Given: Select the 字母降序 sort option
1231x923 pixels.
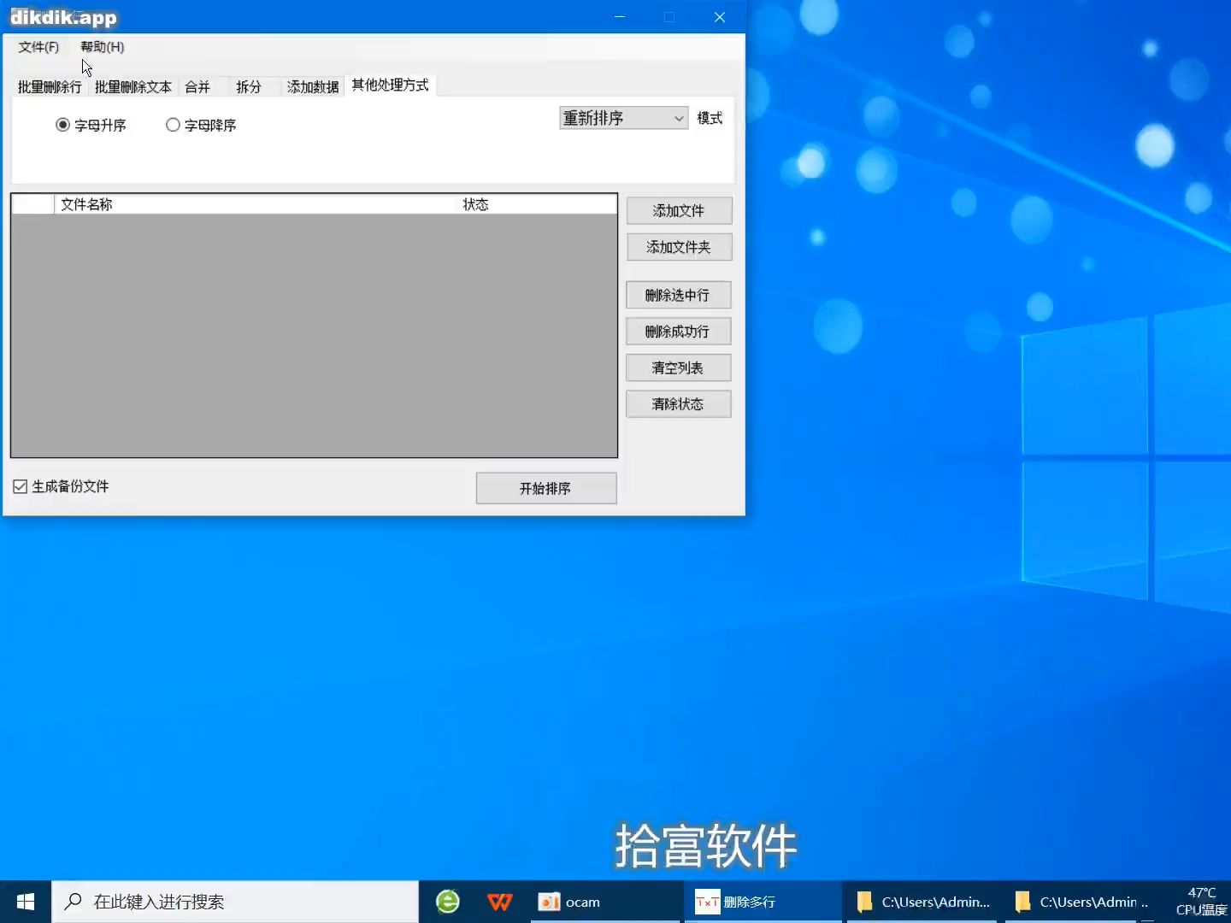Looking at the screenshot, I should [173, 125].
